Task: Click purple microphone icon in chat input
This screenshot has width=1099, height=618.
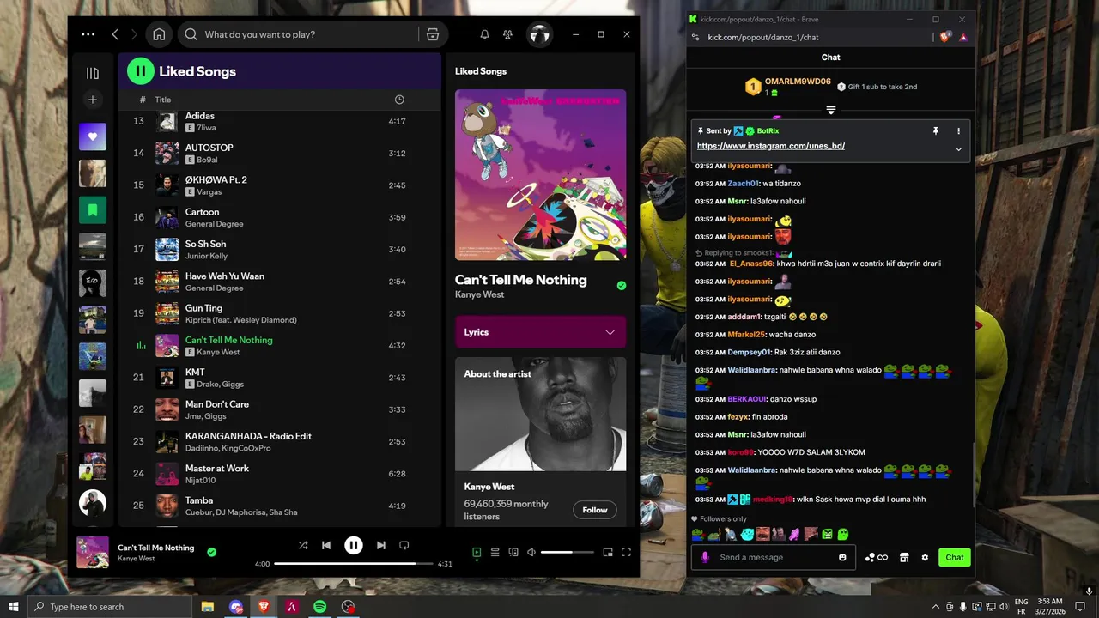Action: [705, 557]
